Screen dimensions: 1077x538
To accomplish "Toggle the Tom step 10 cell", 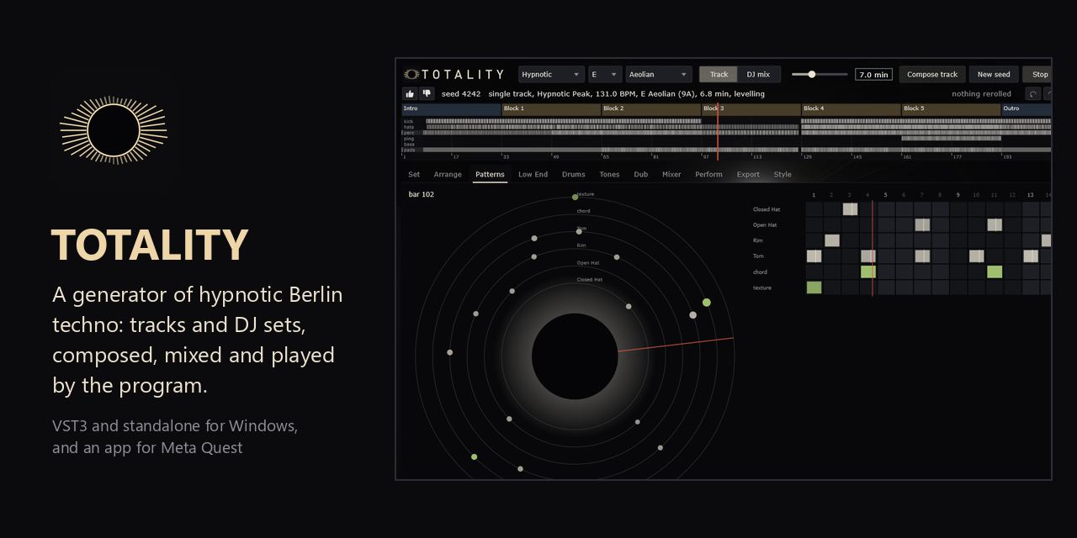I will pyautogui.click(x=976, y=256).
